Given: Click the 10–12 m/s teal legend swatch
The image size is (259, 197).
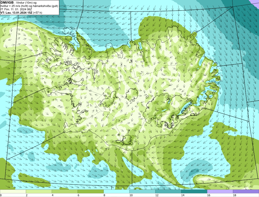Looking at the screenshot, I should pyautogui.click(x=142, y=191).
